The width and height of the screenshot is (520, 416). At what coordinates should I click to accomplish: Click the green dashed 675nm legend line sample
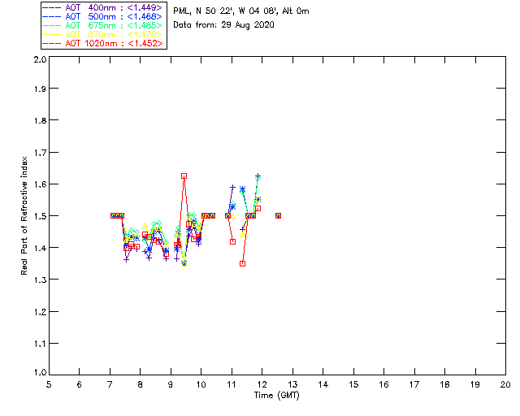(x=52, y=25)
